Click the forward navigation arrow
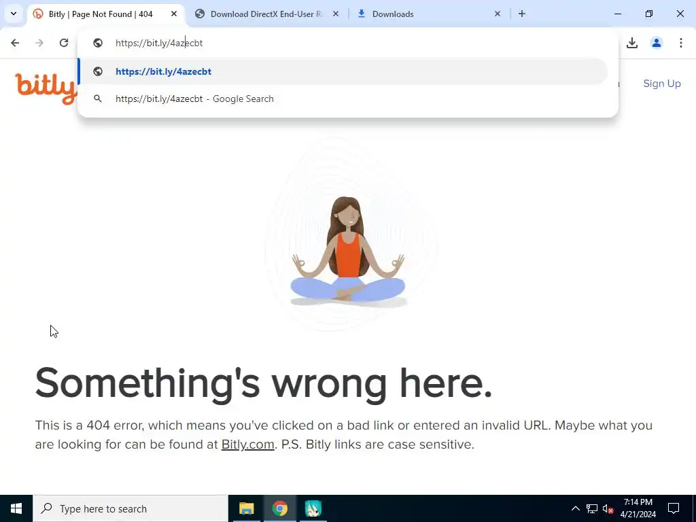The height and width of the screenshot is (522, 696). point(39,43)
